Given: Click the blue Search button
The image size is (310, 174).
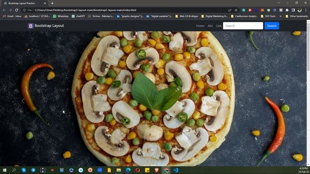Looking at the screenshot, I should (272, 26).
